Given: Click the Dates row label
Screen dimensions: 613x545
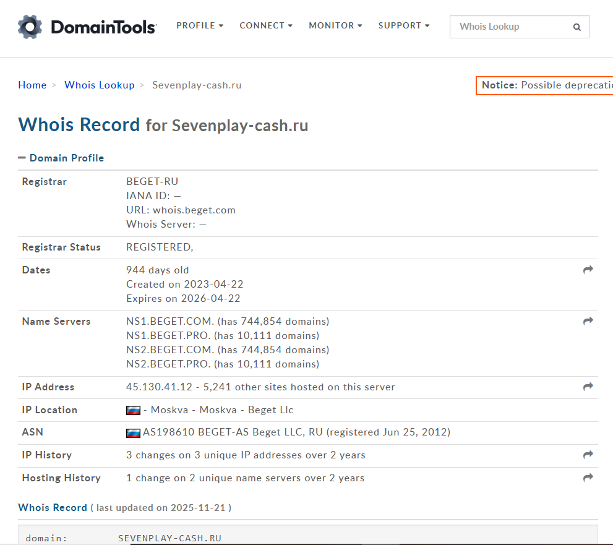Looking at the screenshot, I should (36, 270).
